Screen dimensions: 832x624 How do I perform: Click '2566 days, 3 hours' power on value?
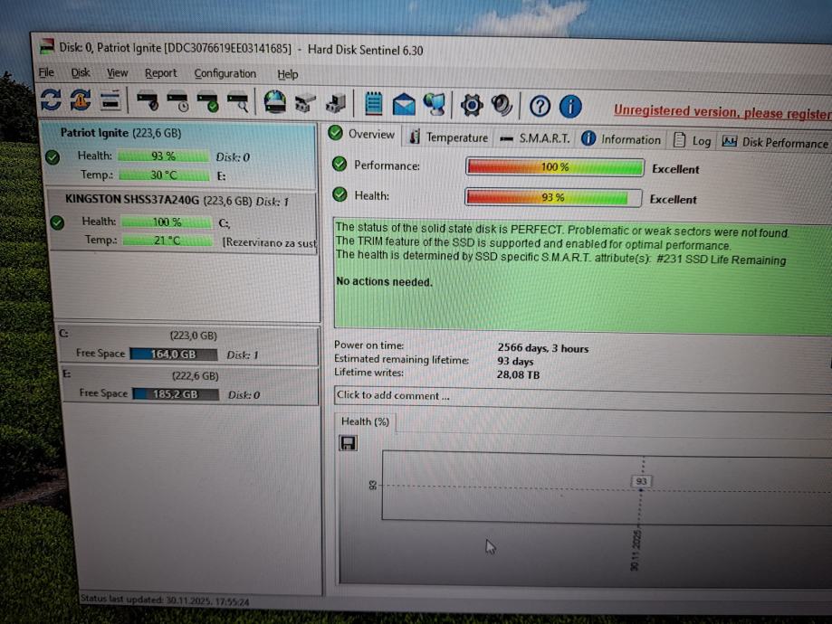click(543, 348)
